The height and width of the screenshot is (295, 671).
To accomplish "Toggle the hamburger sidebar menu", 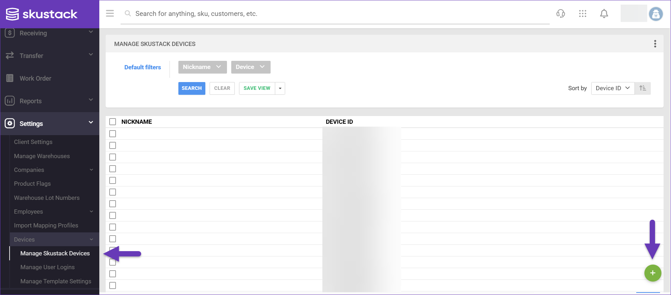I will tap(110, 13).
